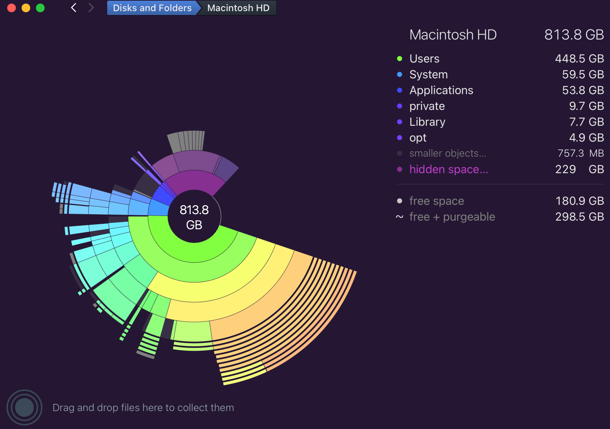Click the Macintosh HD heading in sidebar
Image resolution: width=610 pixels, height=429 pixels.
(453, 35)
